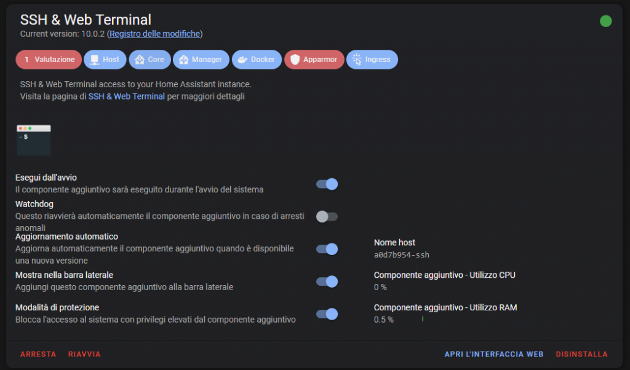Disable the Modalità di protezione toggle
Screen dimensions: 630x370
[327, 314]
